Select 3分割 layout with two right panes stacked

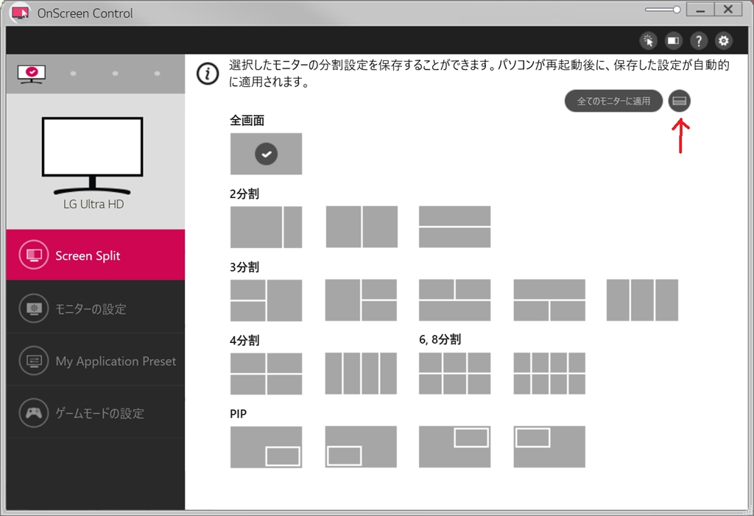coord(361,300)
